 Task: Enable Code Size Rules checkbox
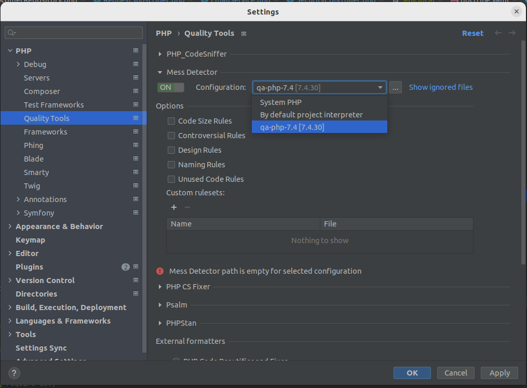point(171,121)
